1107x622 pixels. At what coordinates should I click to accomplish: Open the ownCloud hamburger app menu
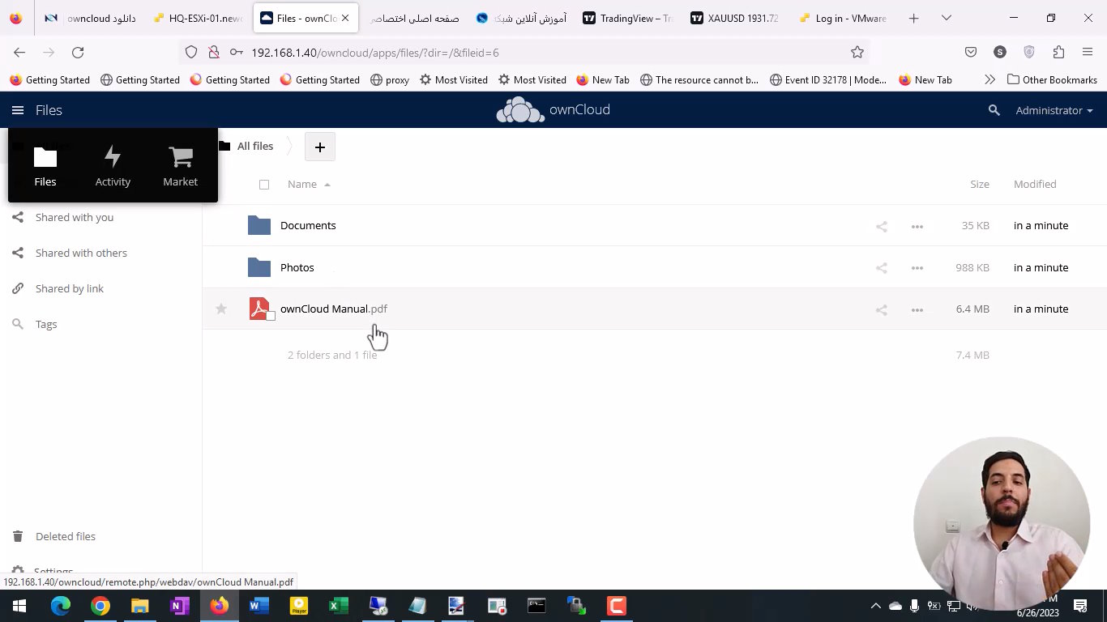pyautogui.click(x=18, y=110)
